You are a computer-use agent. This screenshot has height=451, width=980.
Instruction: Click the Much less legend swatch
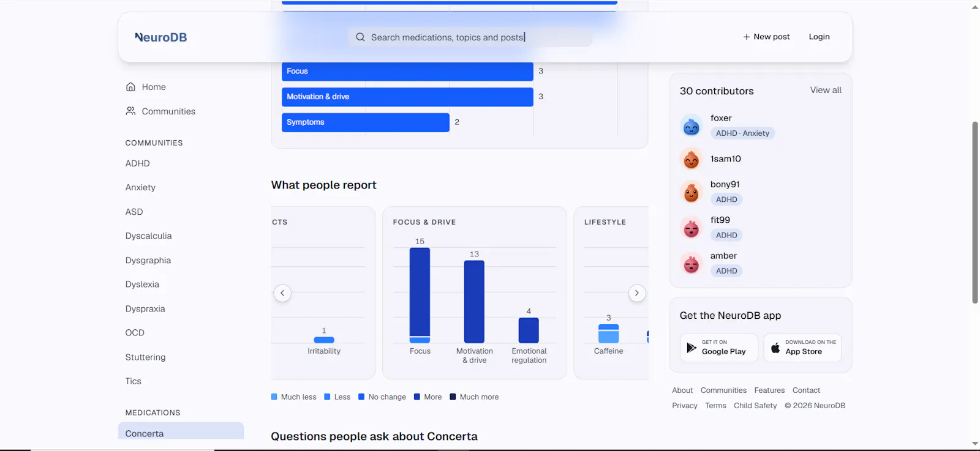coord(274,397)
